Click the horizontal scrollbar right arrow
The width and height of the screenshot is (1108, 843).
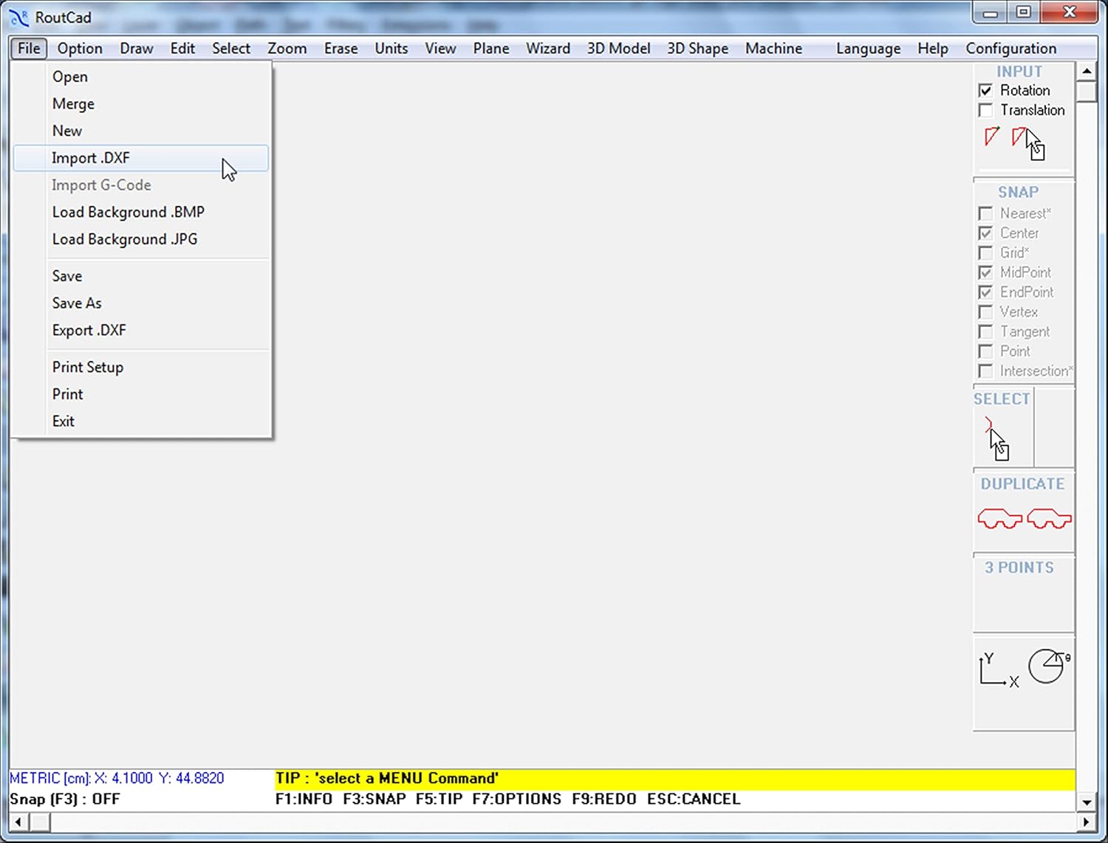(1086, 822)
